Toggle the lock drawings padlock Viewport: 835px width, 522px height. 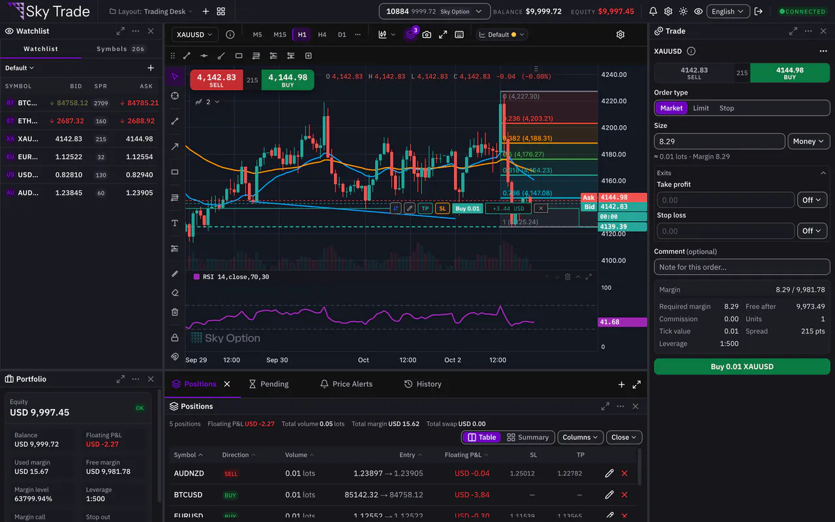pos(175,337)
